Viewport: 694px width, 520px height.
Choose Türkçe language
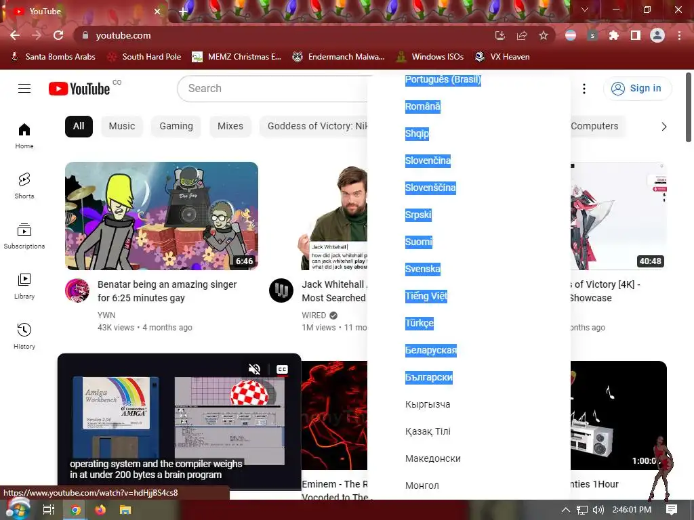pyautogui.click(x=419, y=323)
